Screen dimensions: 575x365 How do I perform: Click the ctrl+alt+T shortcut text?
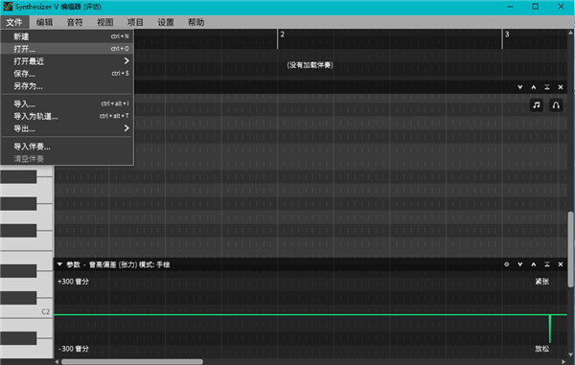click(x=114, y=116)
